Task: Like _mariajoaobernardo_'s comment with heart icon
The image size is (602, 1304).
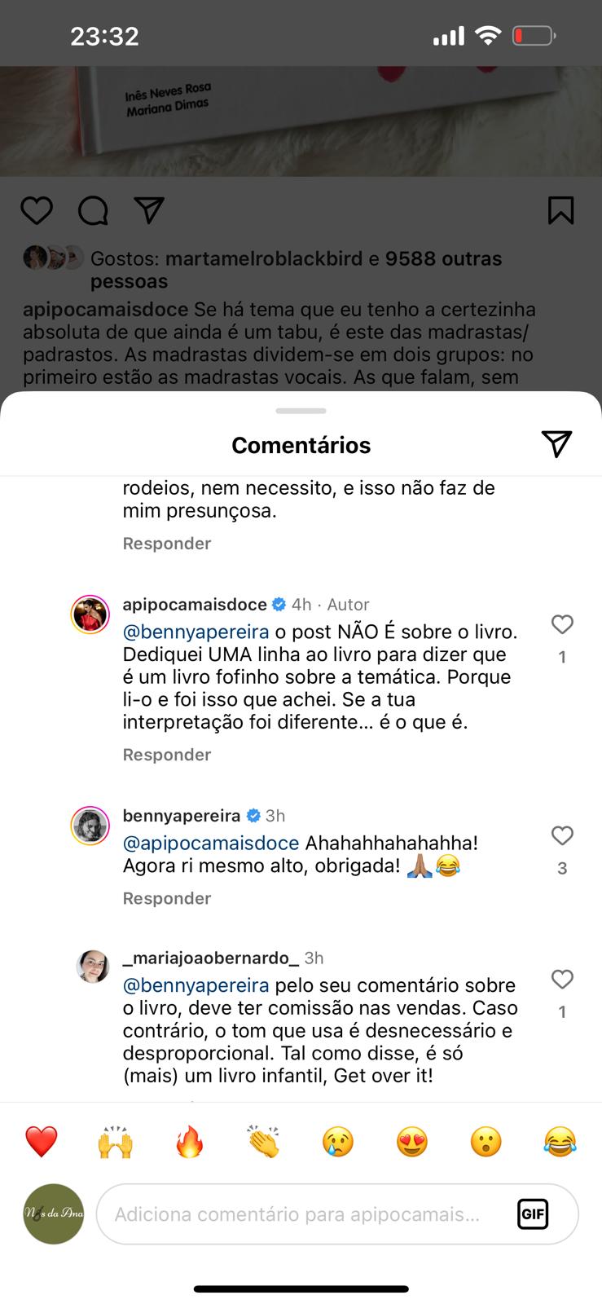Action: pos(562,980)
